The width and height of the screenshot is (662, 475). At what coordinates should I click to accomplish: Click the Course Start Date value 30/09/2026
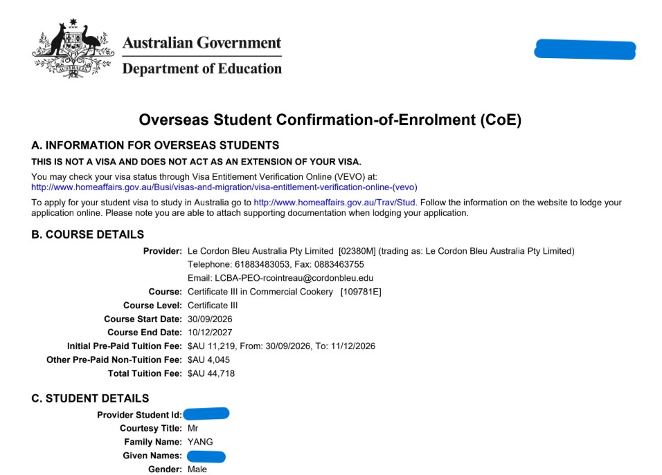(x=210, y=319)
